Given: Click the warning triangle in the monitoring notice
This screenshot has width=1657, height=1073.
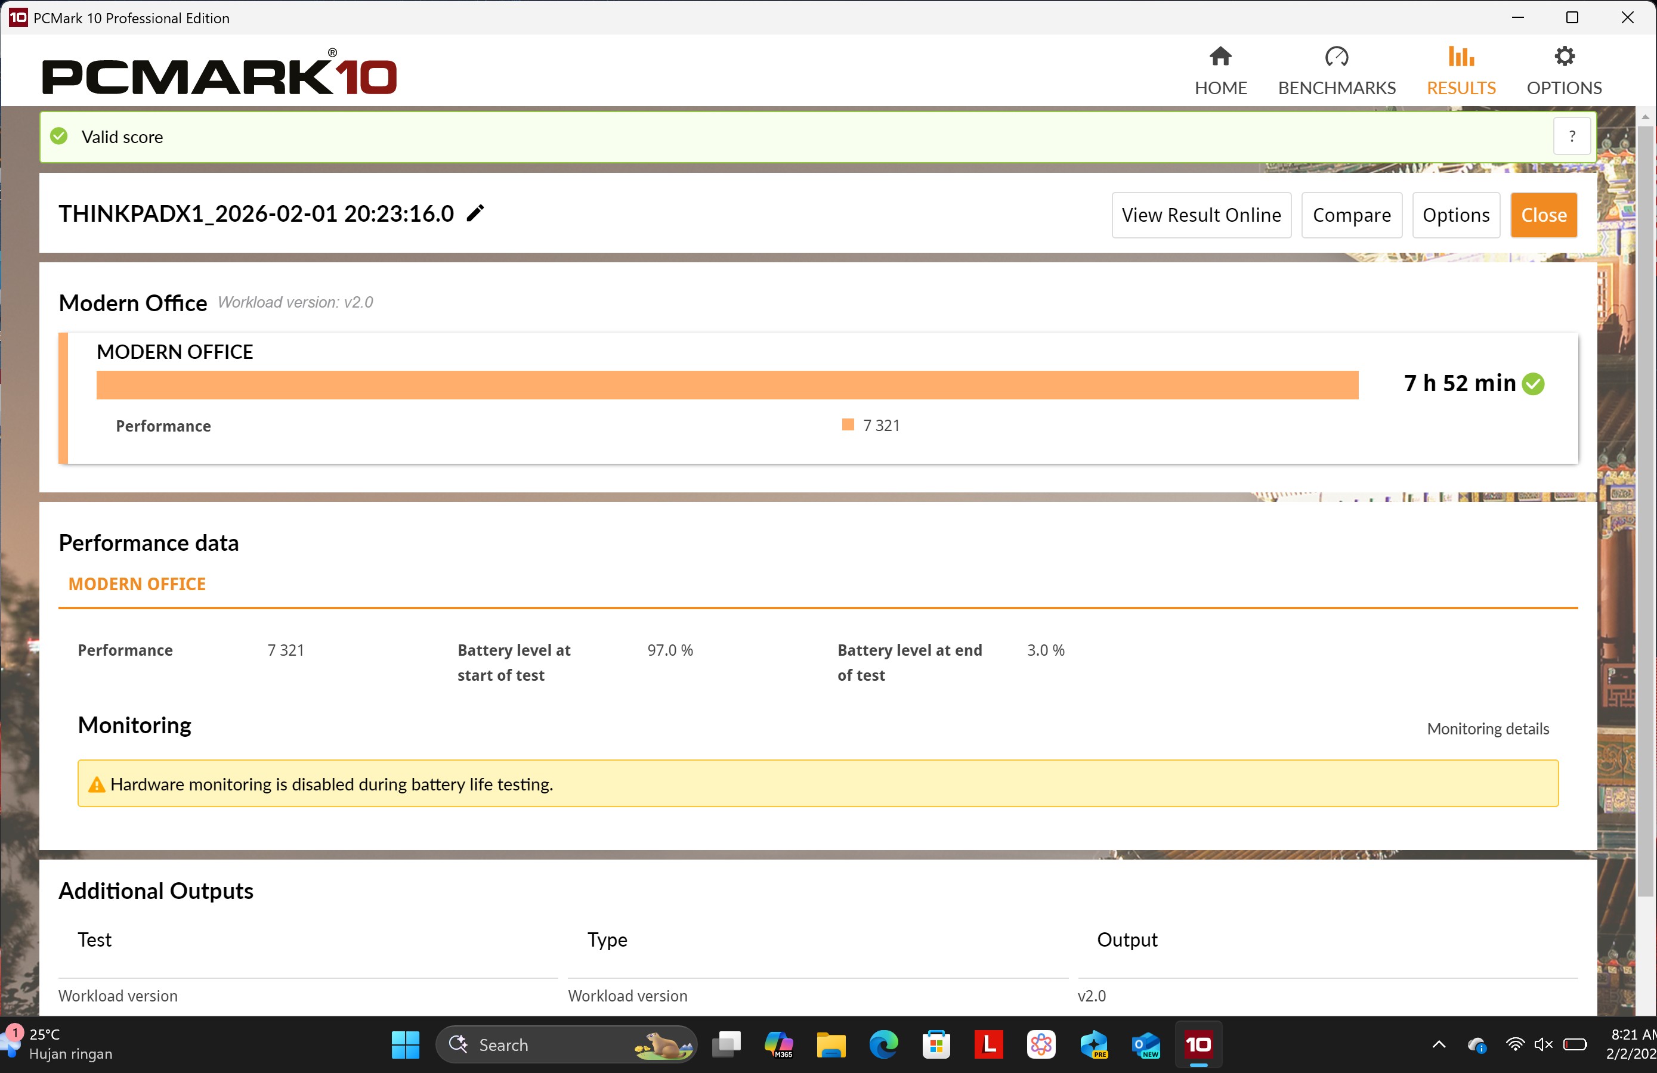Looking at the screenshot, I should 97,784.
